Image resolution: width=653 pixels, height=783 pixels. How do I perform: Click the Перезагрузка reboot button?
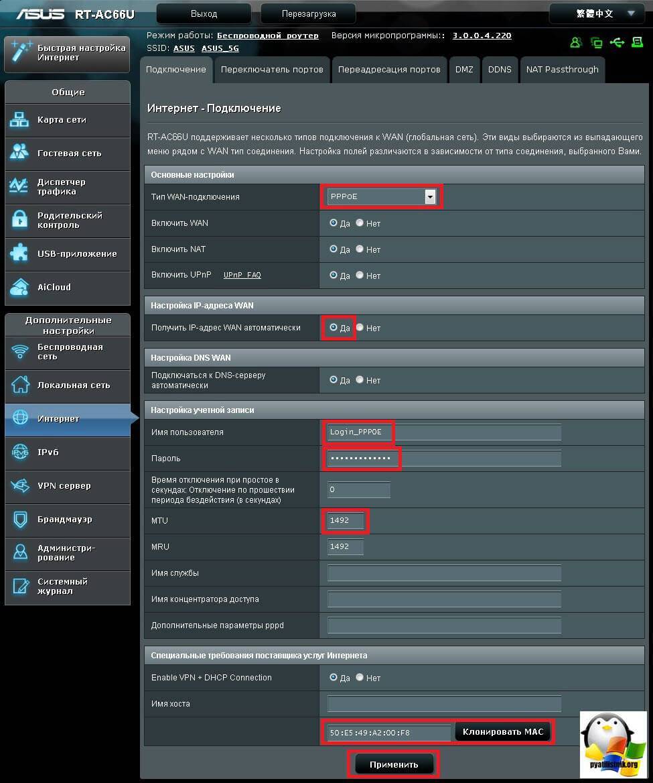[x=308, y=14]
